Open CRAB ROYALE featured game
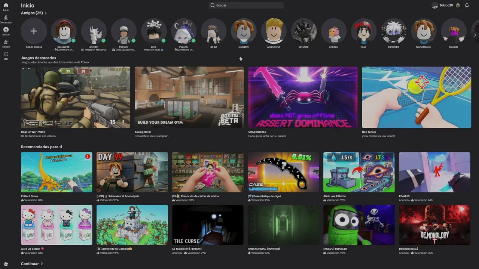The width and height of the screenshot is (479, 269). (x=303, y=97)
